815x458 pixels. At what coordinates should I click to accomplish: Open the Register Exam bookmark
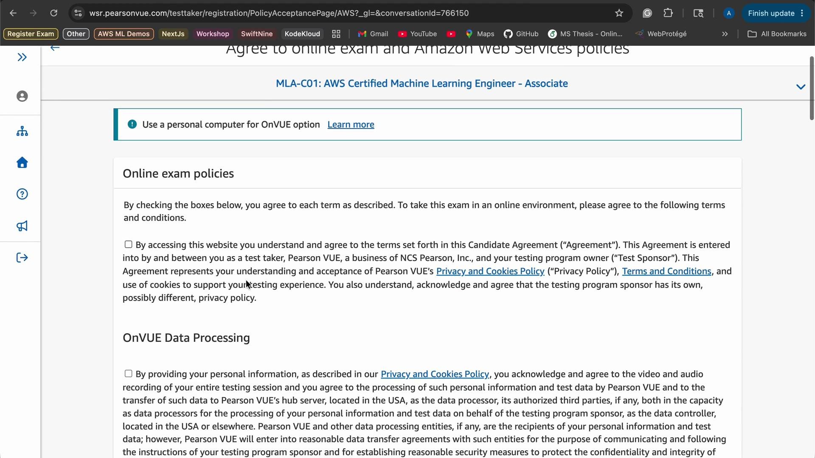click(31, 34)
